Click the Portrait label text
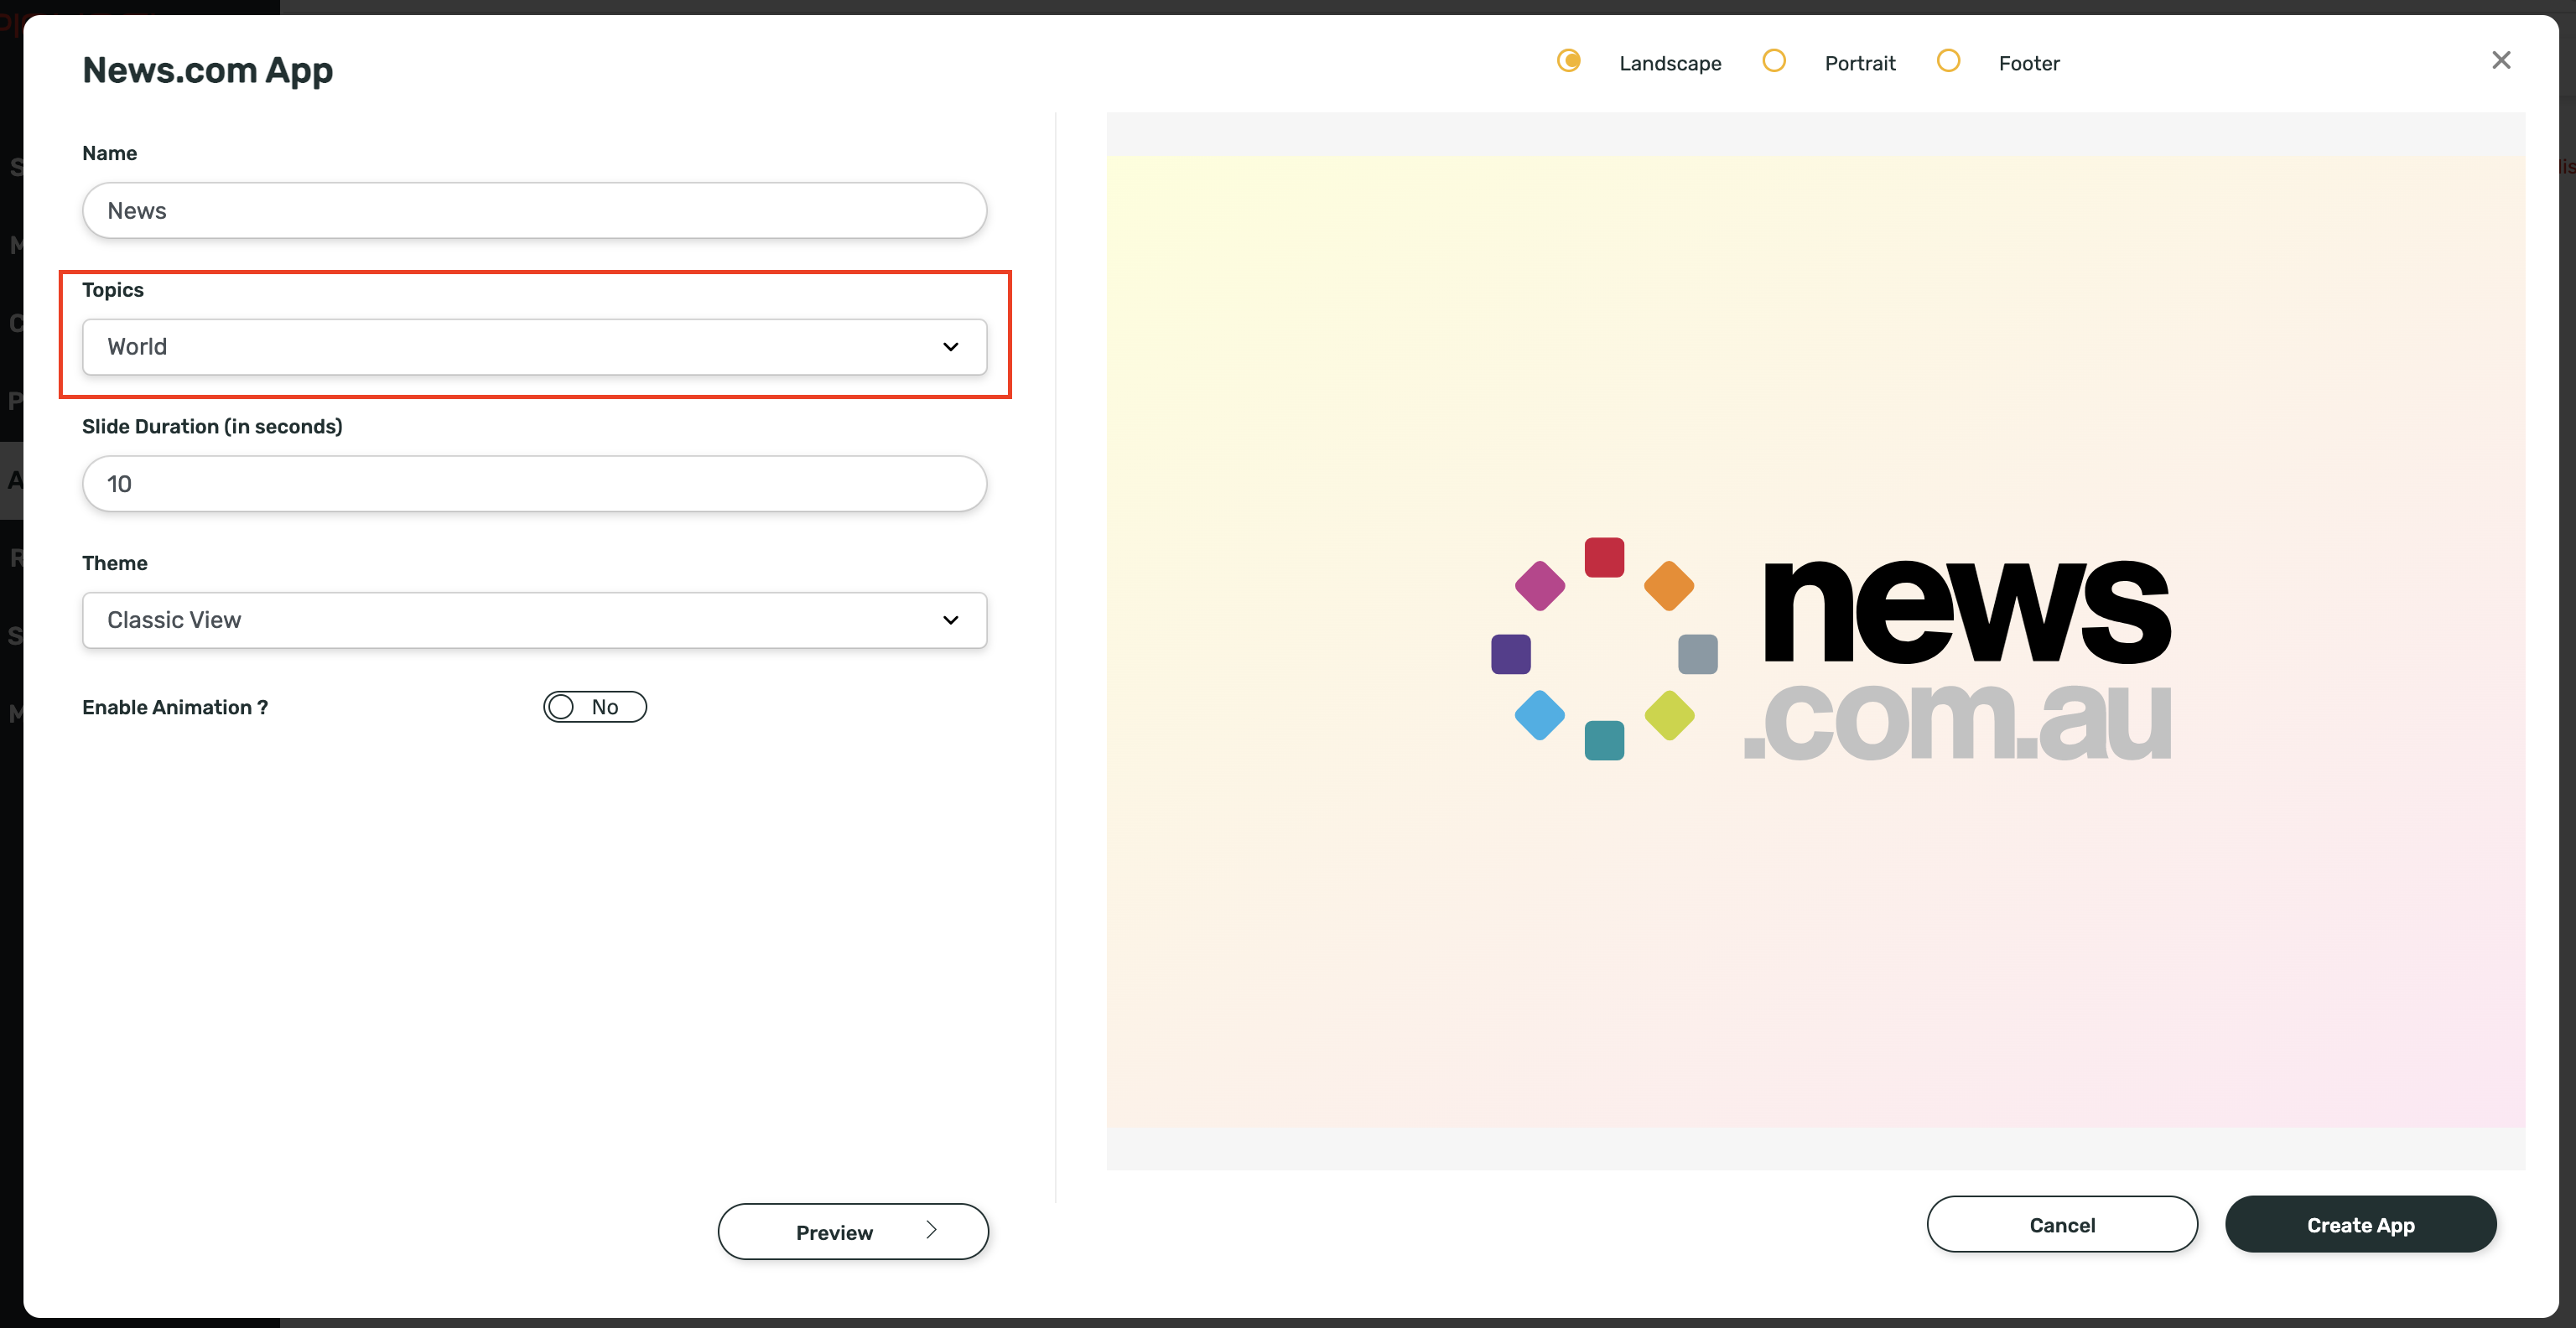The width and height of the screenshot is (2576, 1328). click(x=1859, y=63)
